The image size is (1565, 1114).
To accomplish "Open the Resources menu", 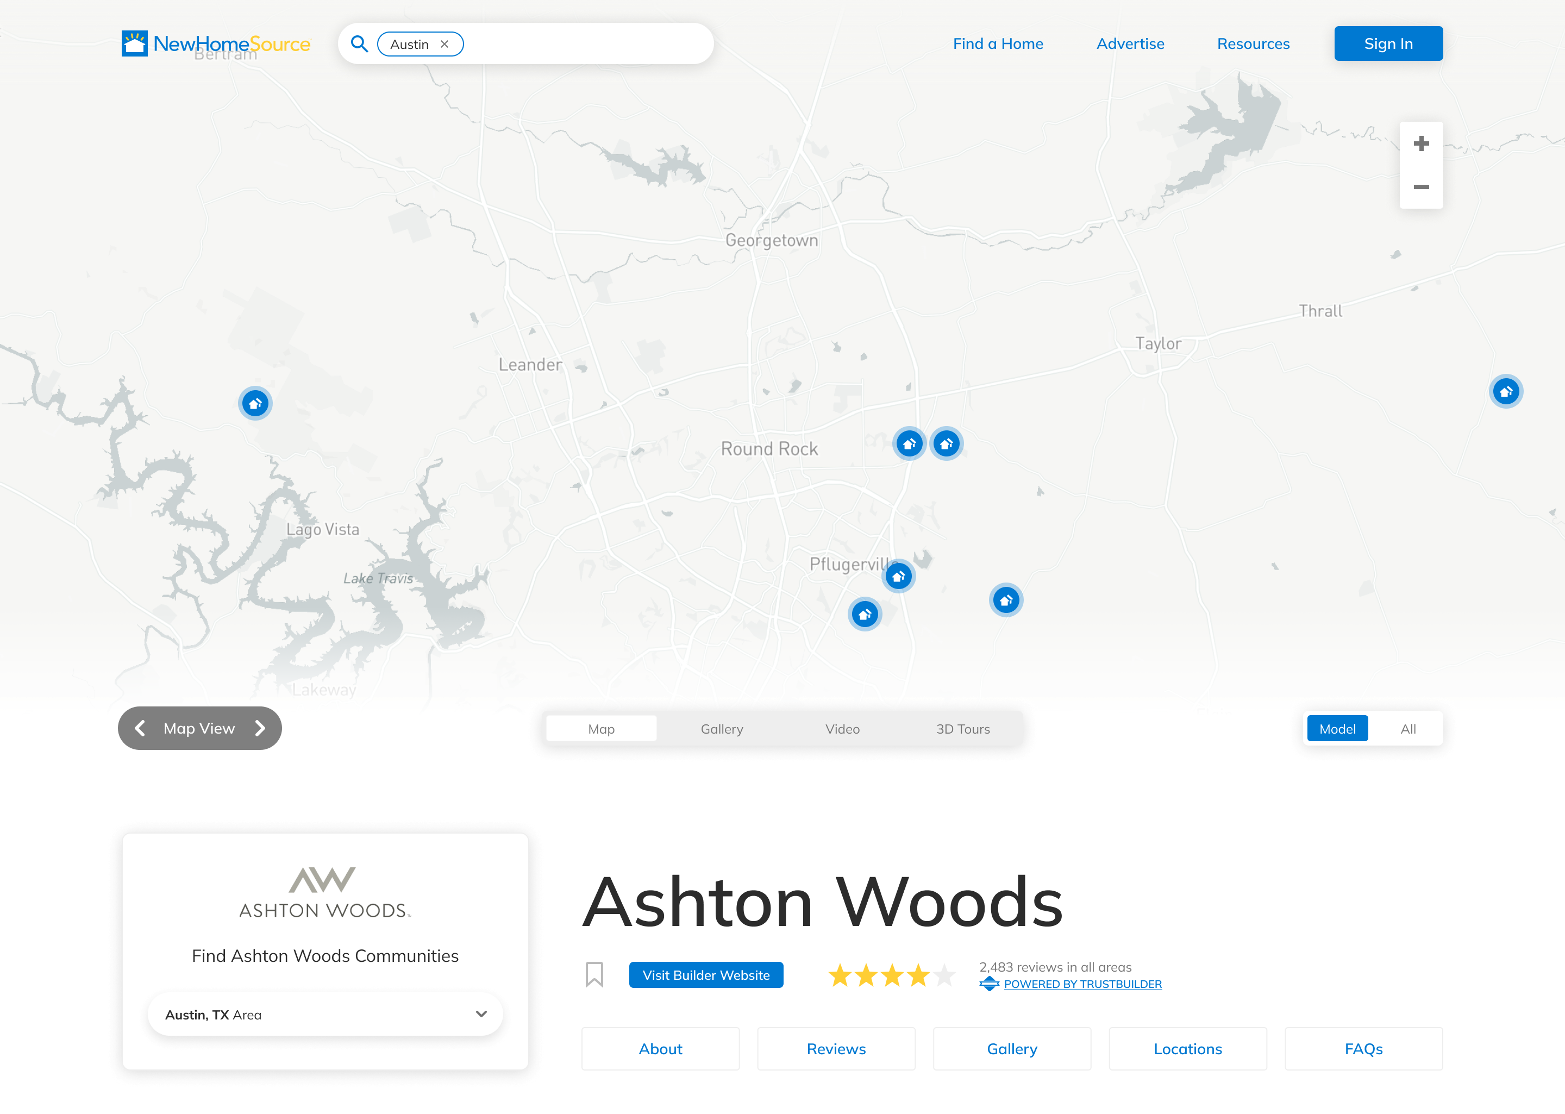I will pos(1253,44).
